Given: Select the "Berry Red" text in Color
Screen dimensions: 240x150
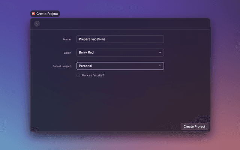Looking at the screenshot, I should tap(86, 52).
